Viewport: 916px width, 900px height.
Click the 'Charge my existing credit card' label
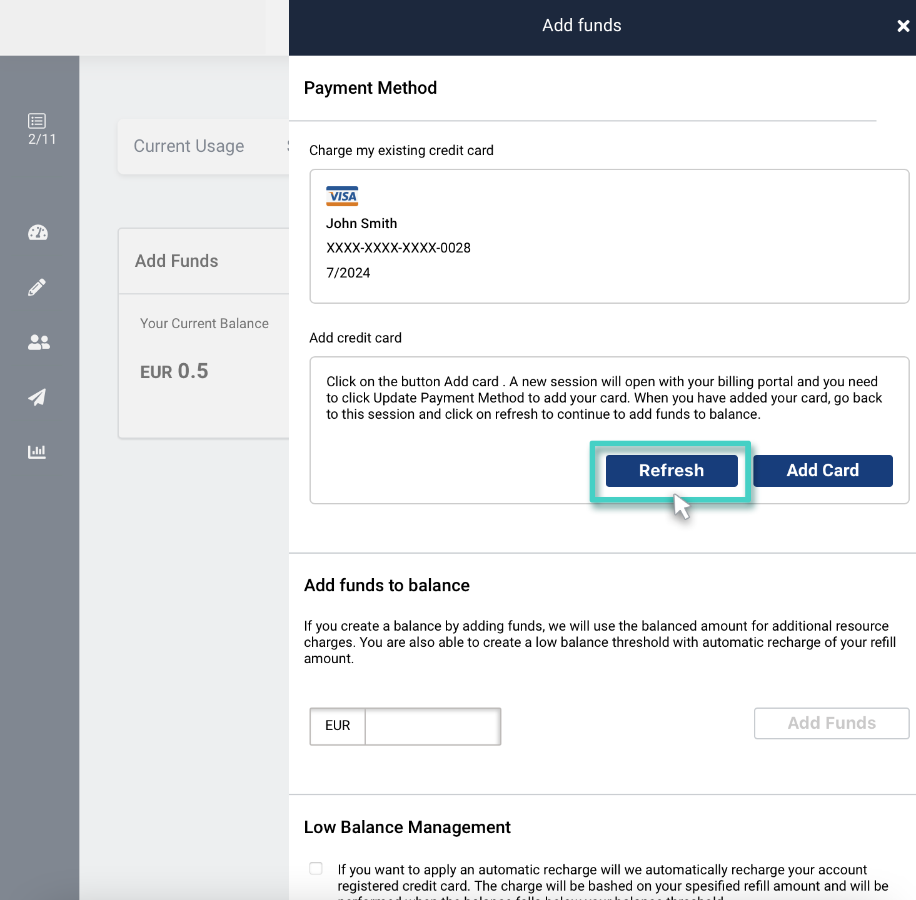(x=401, y=151)
